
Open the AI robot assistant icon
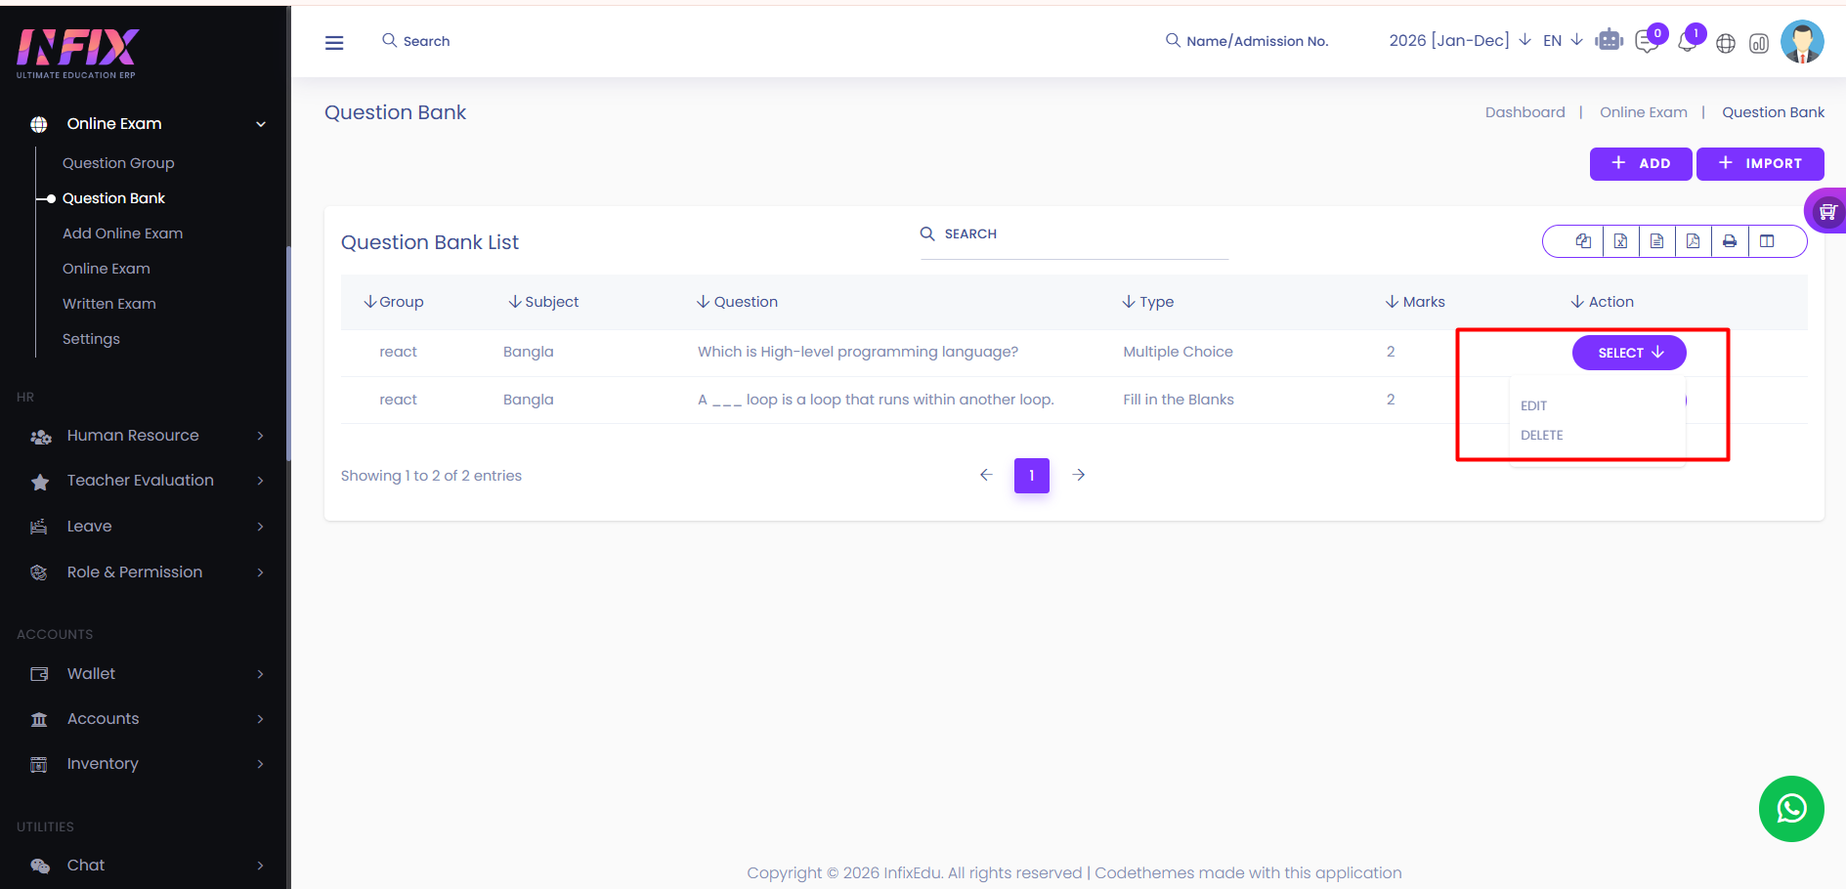[1609, 40]
